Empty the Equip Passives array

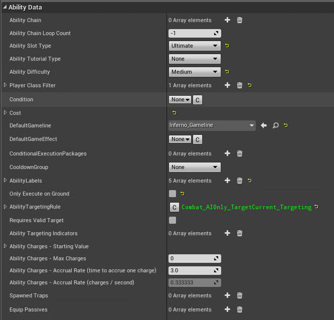pos(240,309)
